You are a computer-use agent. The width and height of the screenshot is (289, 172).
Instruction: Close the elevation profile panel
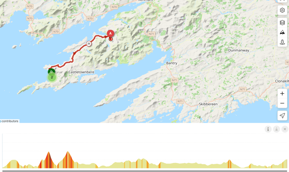[x=285, y=129]
